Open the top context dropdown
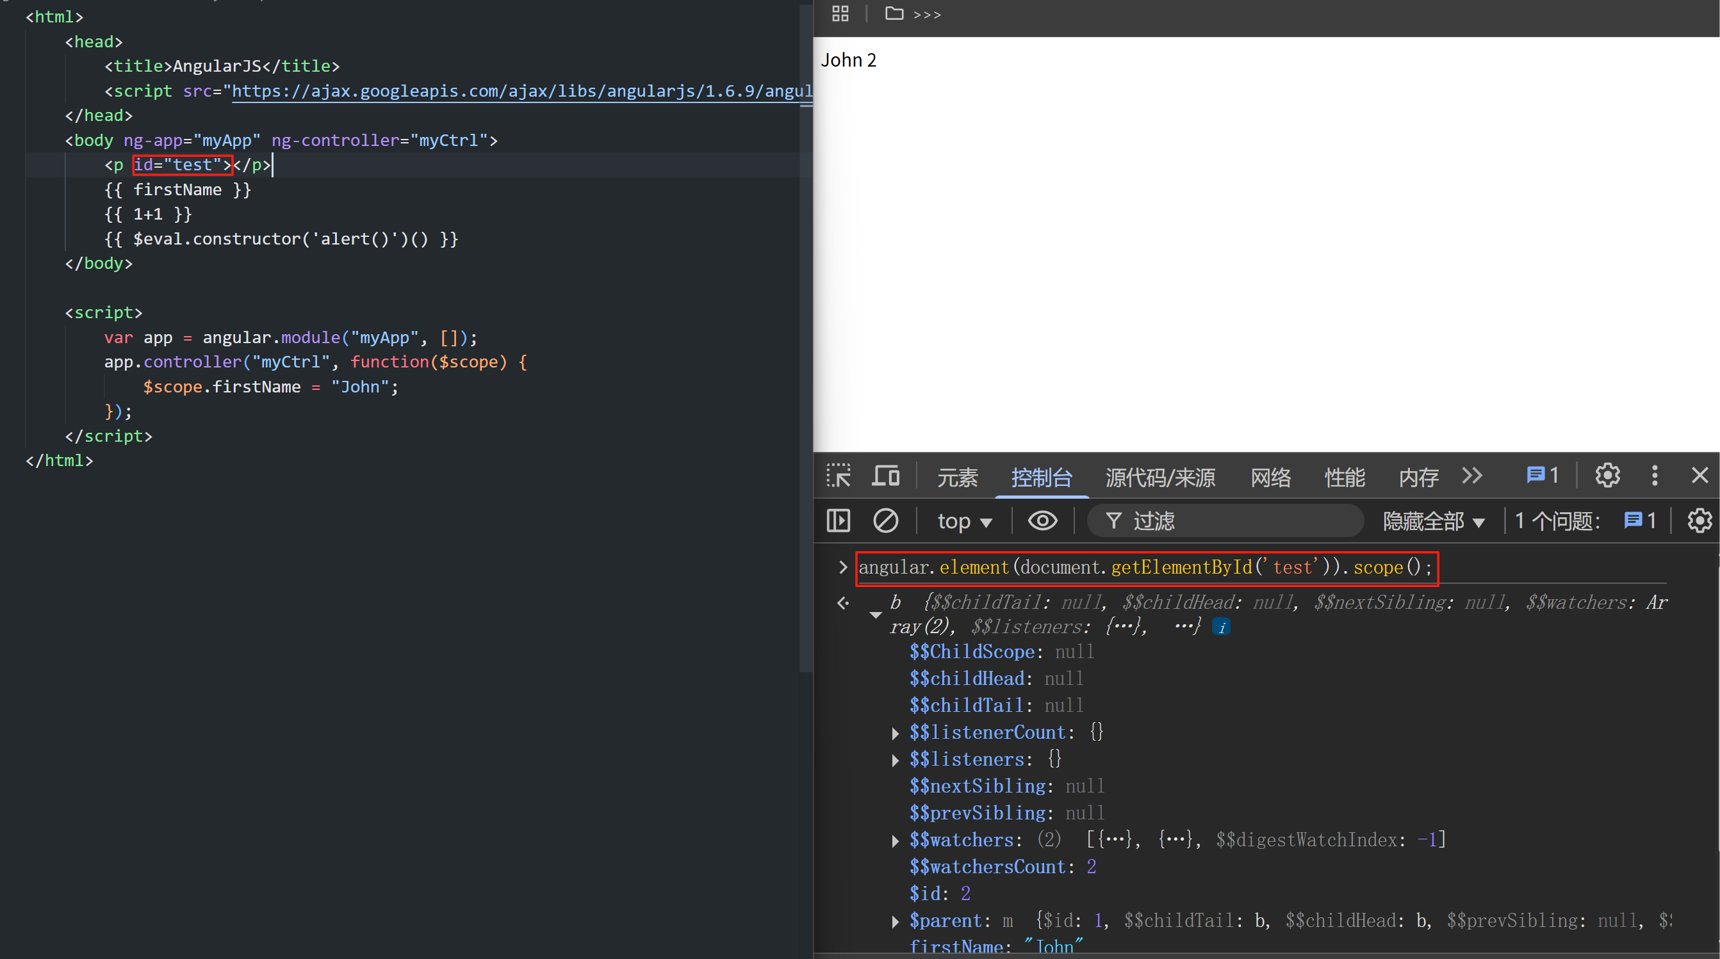The height and width of the screenshot is (959, 1720). click(964, 521)
